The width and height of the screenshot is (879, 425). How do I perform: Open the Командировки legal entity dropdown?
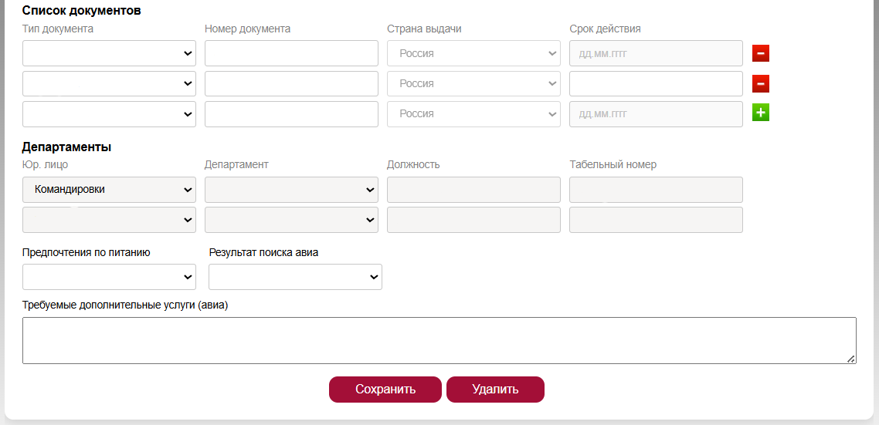click(x=110, y=190)
